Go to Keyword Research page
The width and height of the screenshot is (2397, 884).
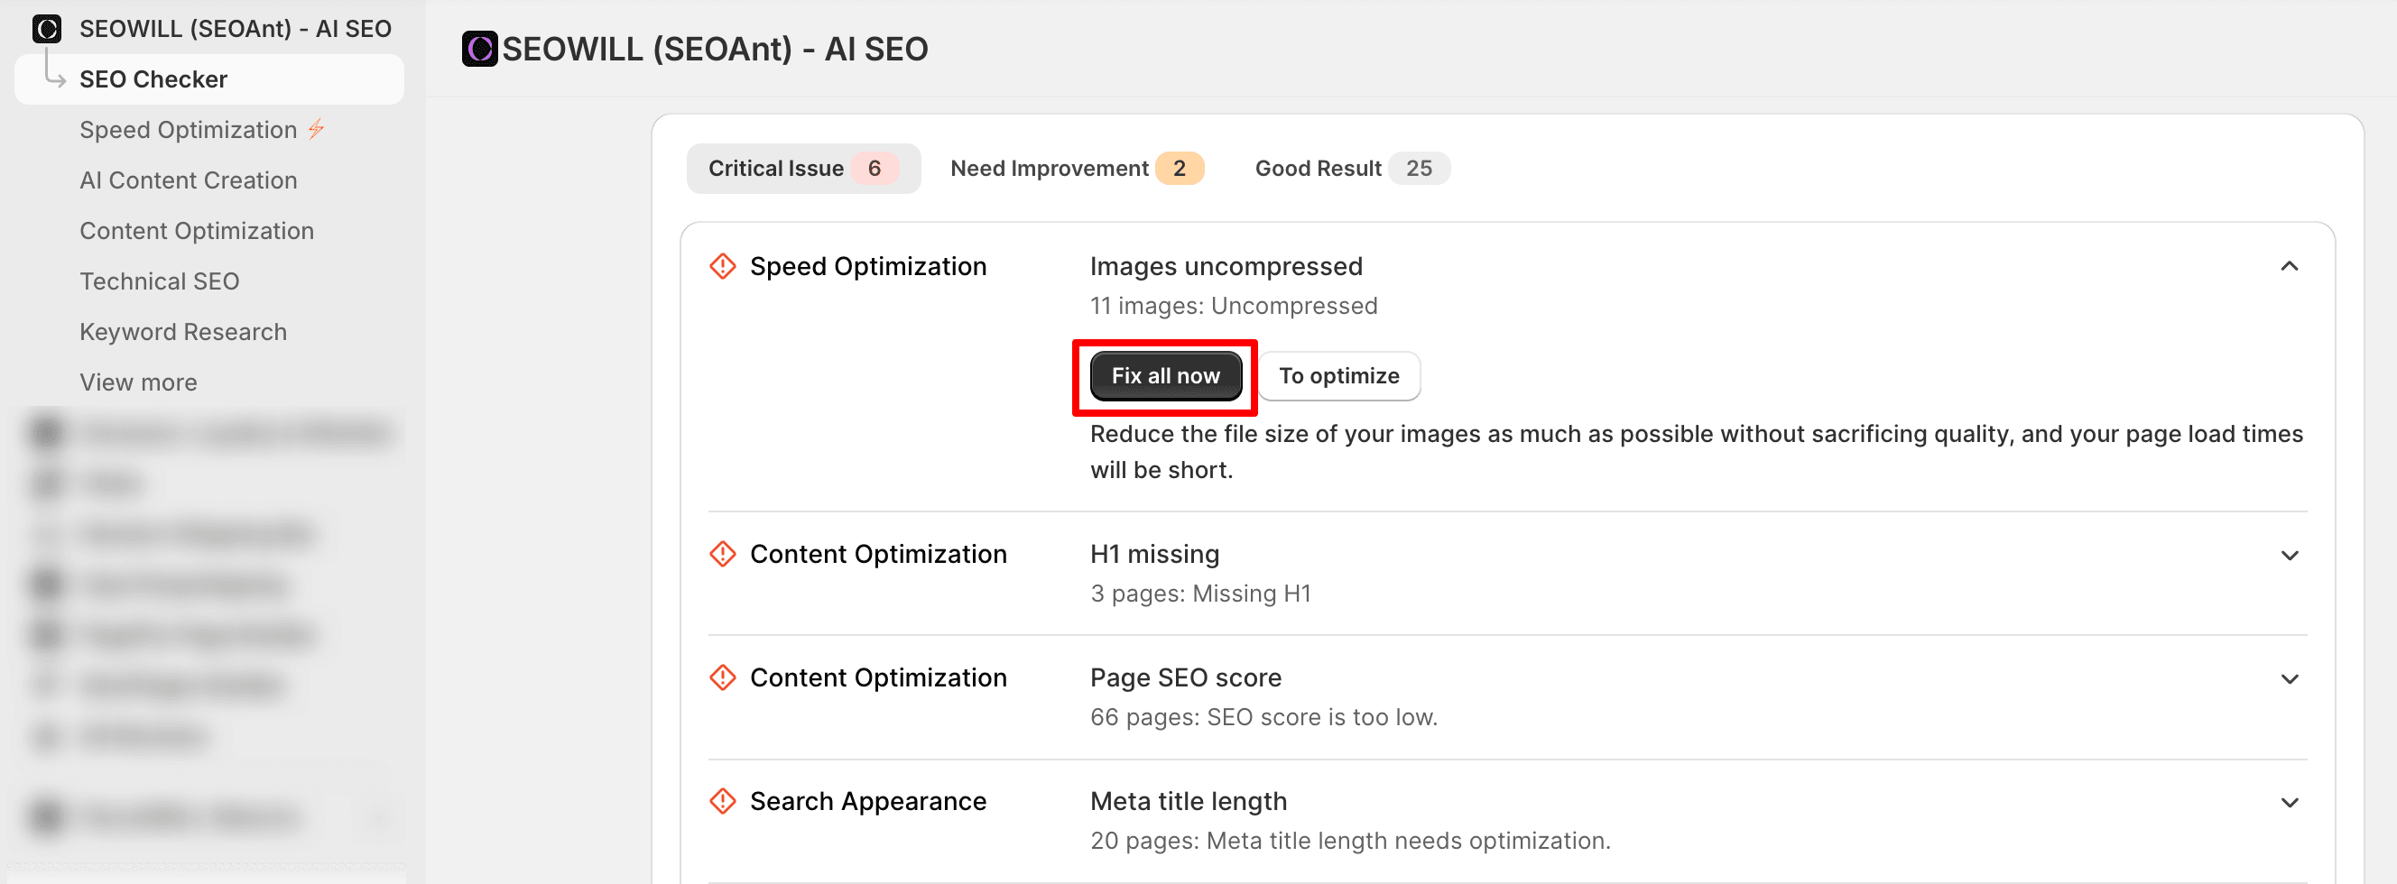[182, 332]
